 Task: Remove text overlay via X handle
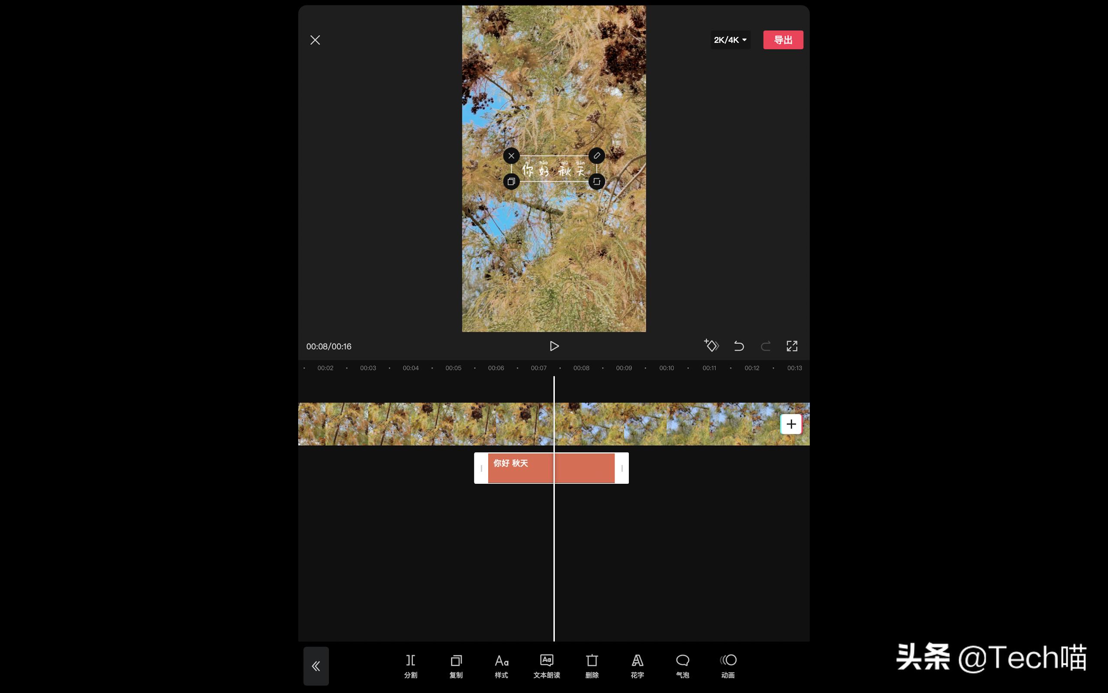[x=512, y=156]
